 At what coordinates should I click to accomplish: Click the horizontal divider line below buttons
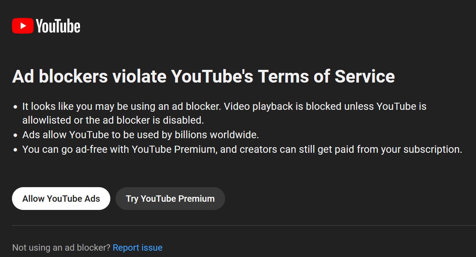[x=244, y=226]
